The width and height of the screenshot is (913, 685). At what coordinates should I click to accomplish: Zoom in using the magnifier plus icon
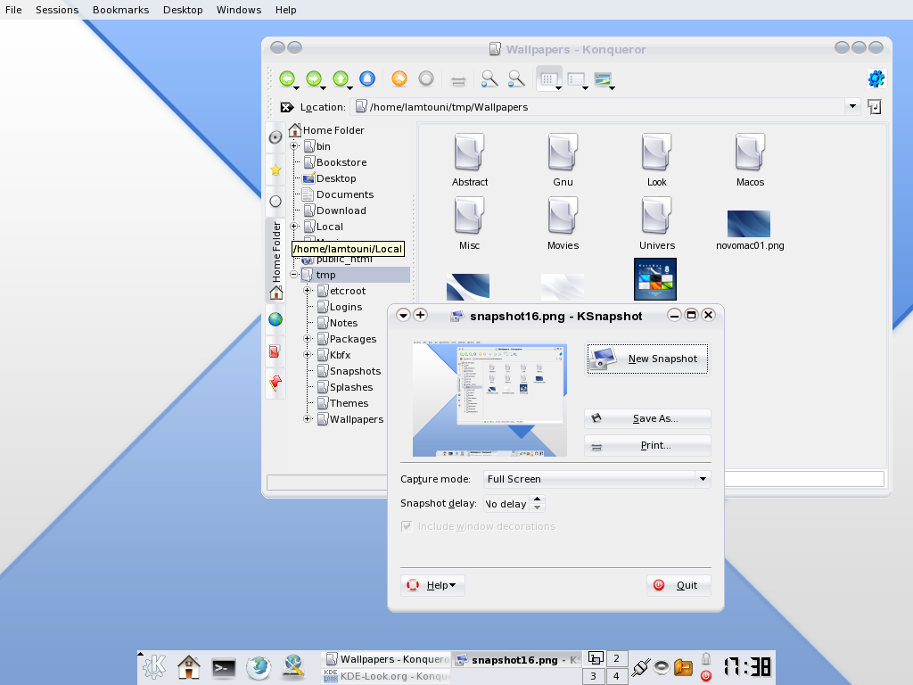click(489, 78)
